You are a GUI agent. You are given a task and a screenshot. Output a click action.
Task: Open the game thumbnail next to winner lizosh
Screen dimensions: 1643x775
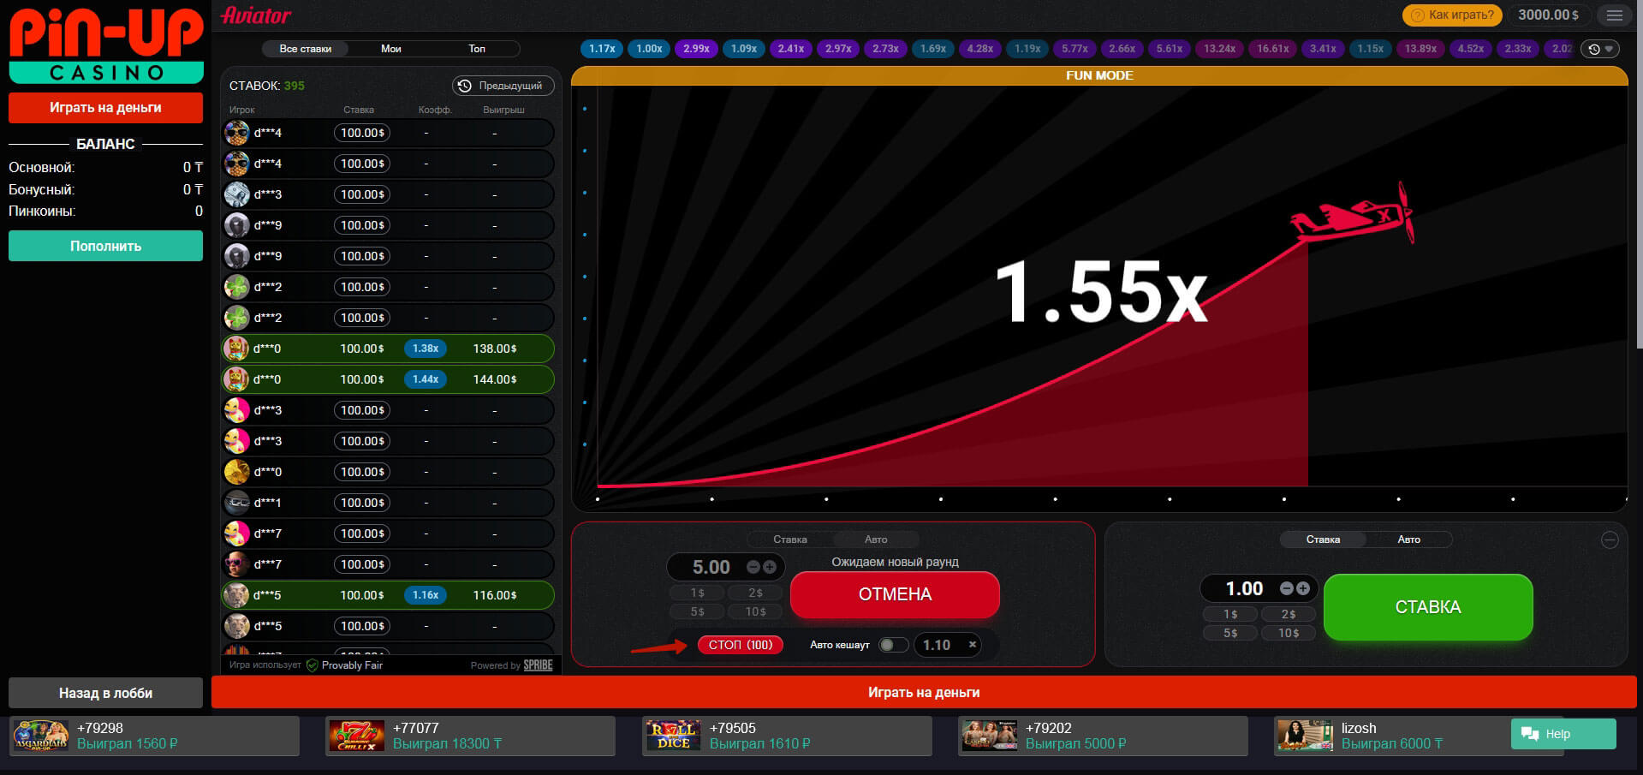(x=1305, y=736)
